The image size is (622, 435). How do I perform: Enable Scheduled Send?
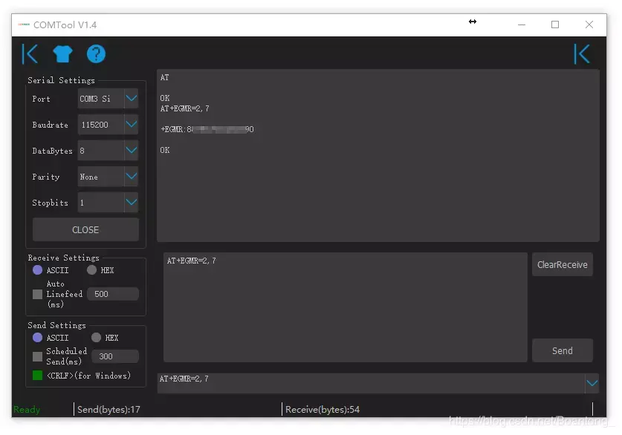tap(36, 356)
